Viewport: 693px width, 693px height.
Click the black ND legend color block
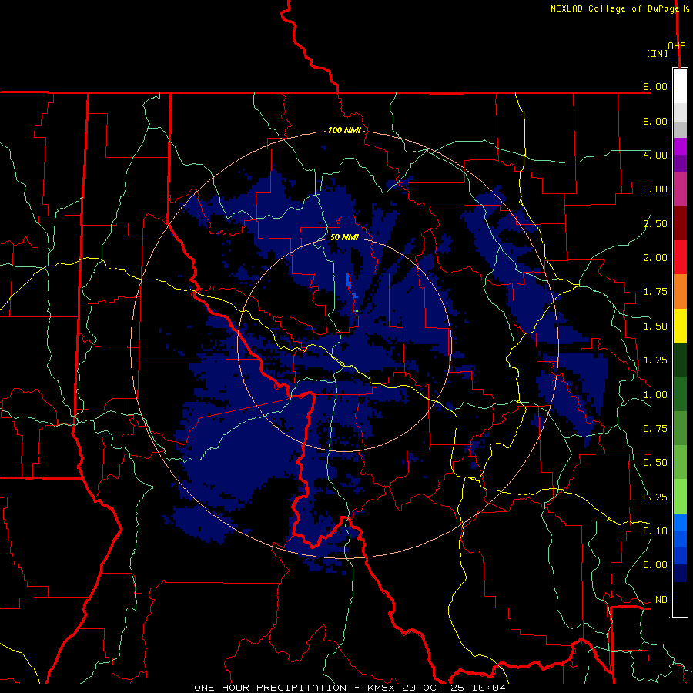(x=680, y=599)
